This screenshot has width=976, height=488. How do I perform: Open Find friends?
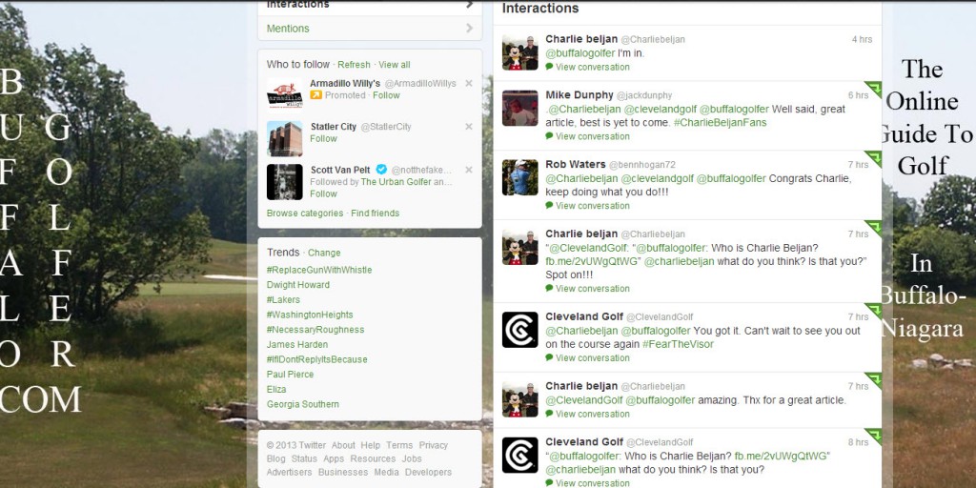point(376,213)
